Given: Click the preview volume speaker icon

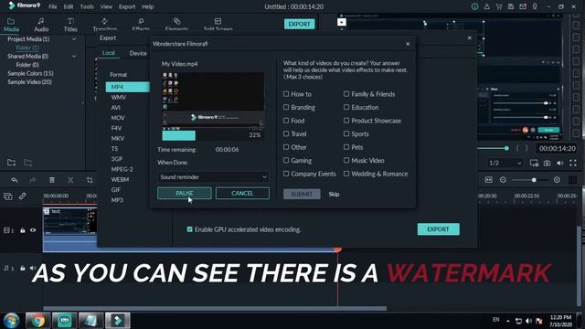Looking at the screenshot, I should 560,163.
